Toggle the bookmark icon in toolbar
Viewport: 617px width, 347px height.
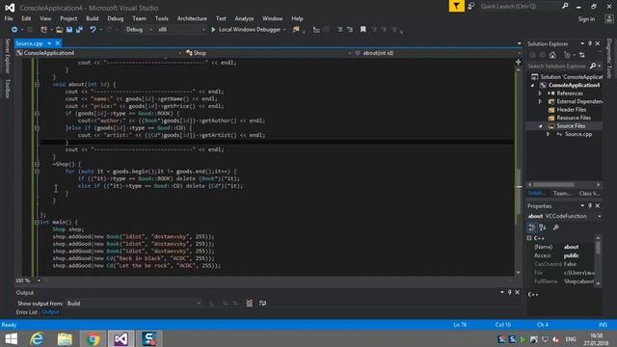(x=362, y=30)
